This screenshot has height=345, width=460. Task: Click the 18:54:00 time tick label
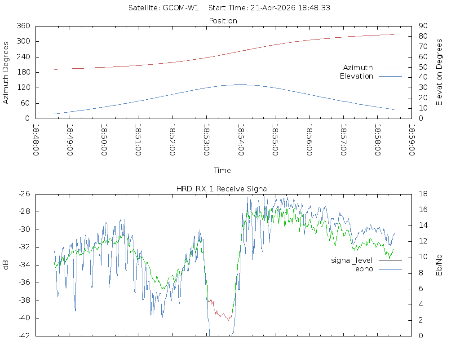pyautogui.click(x=241, y=141)
